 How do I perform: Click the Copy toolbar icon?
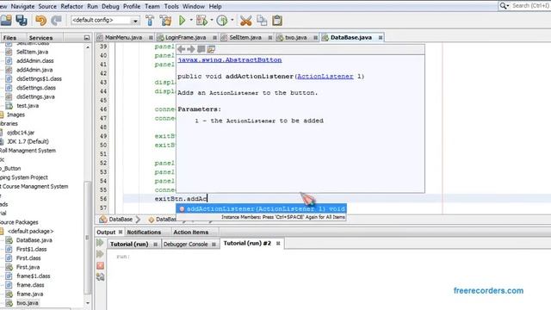262,21
